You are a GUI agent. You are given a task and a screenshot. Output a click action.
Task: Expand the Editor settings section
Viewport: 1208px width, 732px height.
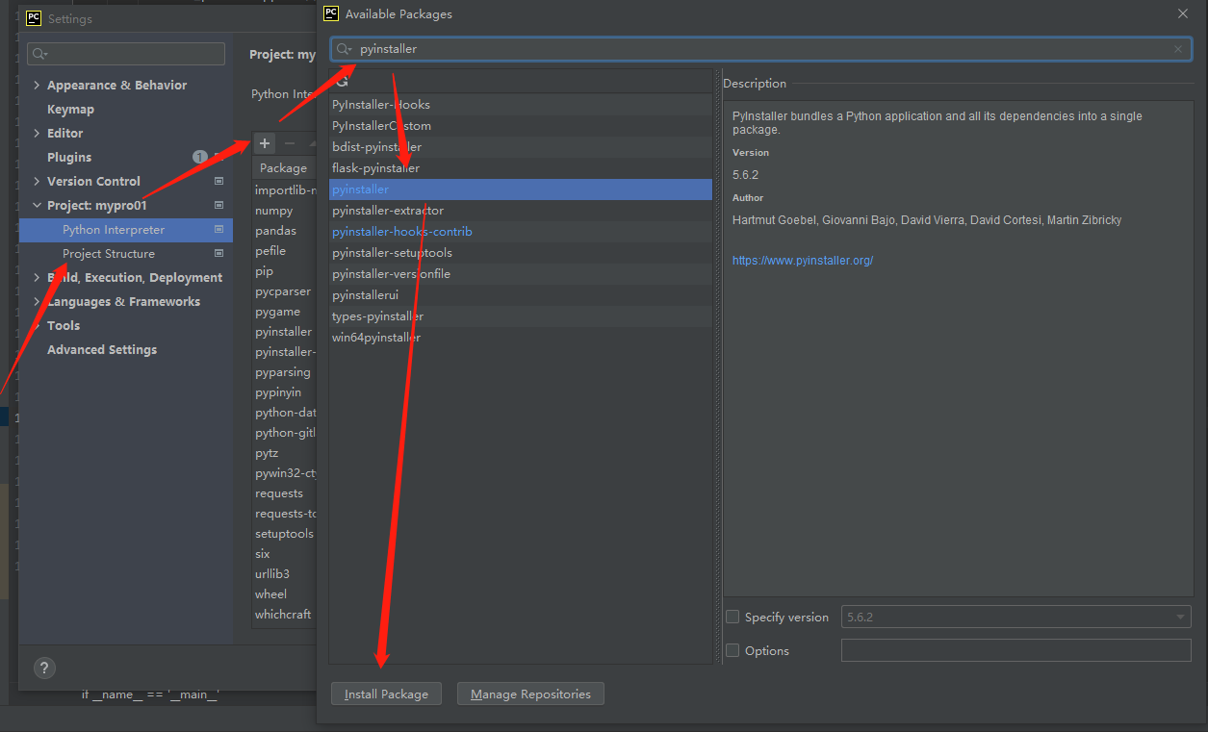coord(37,134)
